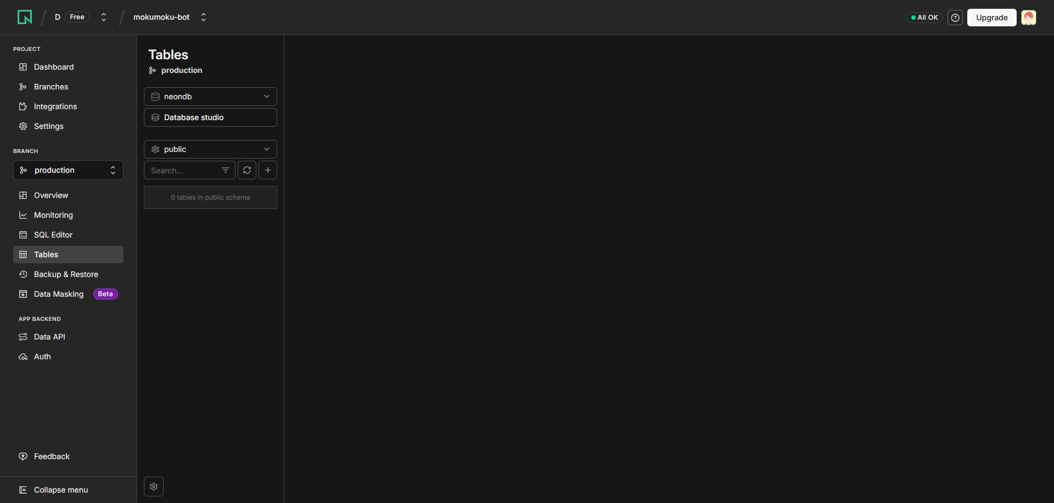Open the organization switcher next to Free
Viewport: 1054px width, 503px height.
[103, 17]
